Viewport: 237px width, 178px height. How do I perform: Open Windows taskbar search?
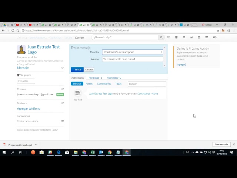13,152
